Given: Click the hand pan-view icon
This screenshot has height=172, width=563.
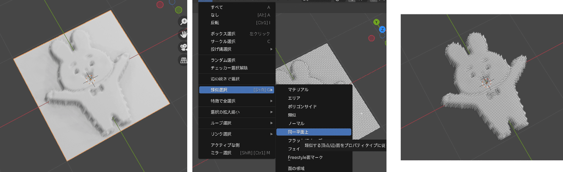Looking at the screenshot, I should coord(183,34).
